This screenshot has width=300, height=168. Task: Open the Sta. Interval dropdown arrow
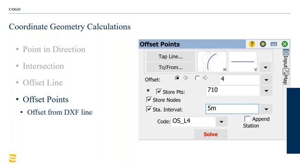click(266, 109)
